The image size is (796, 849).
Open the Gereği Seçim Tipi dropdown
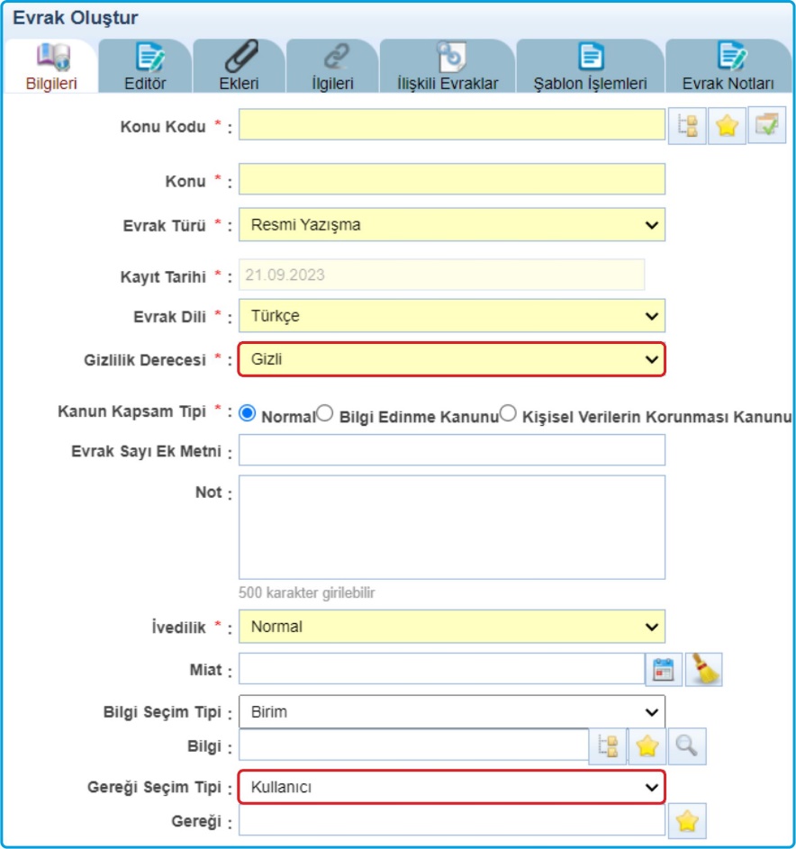tap(452, 787)
